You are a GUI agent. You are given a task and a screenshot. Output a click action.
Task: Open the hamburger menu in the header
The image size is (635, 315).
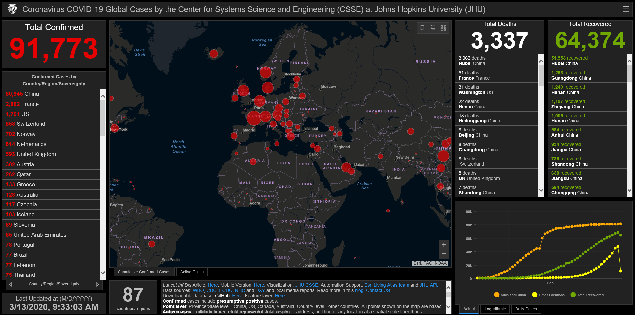point(625,9)
